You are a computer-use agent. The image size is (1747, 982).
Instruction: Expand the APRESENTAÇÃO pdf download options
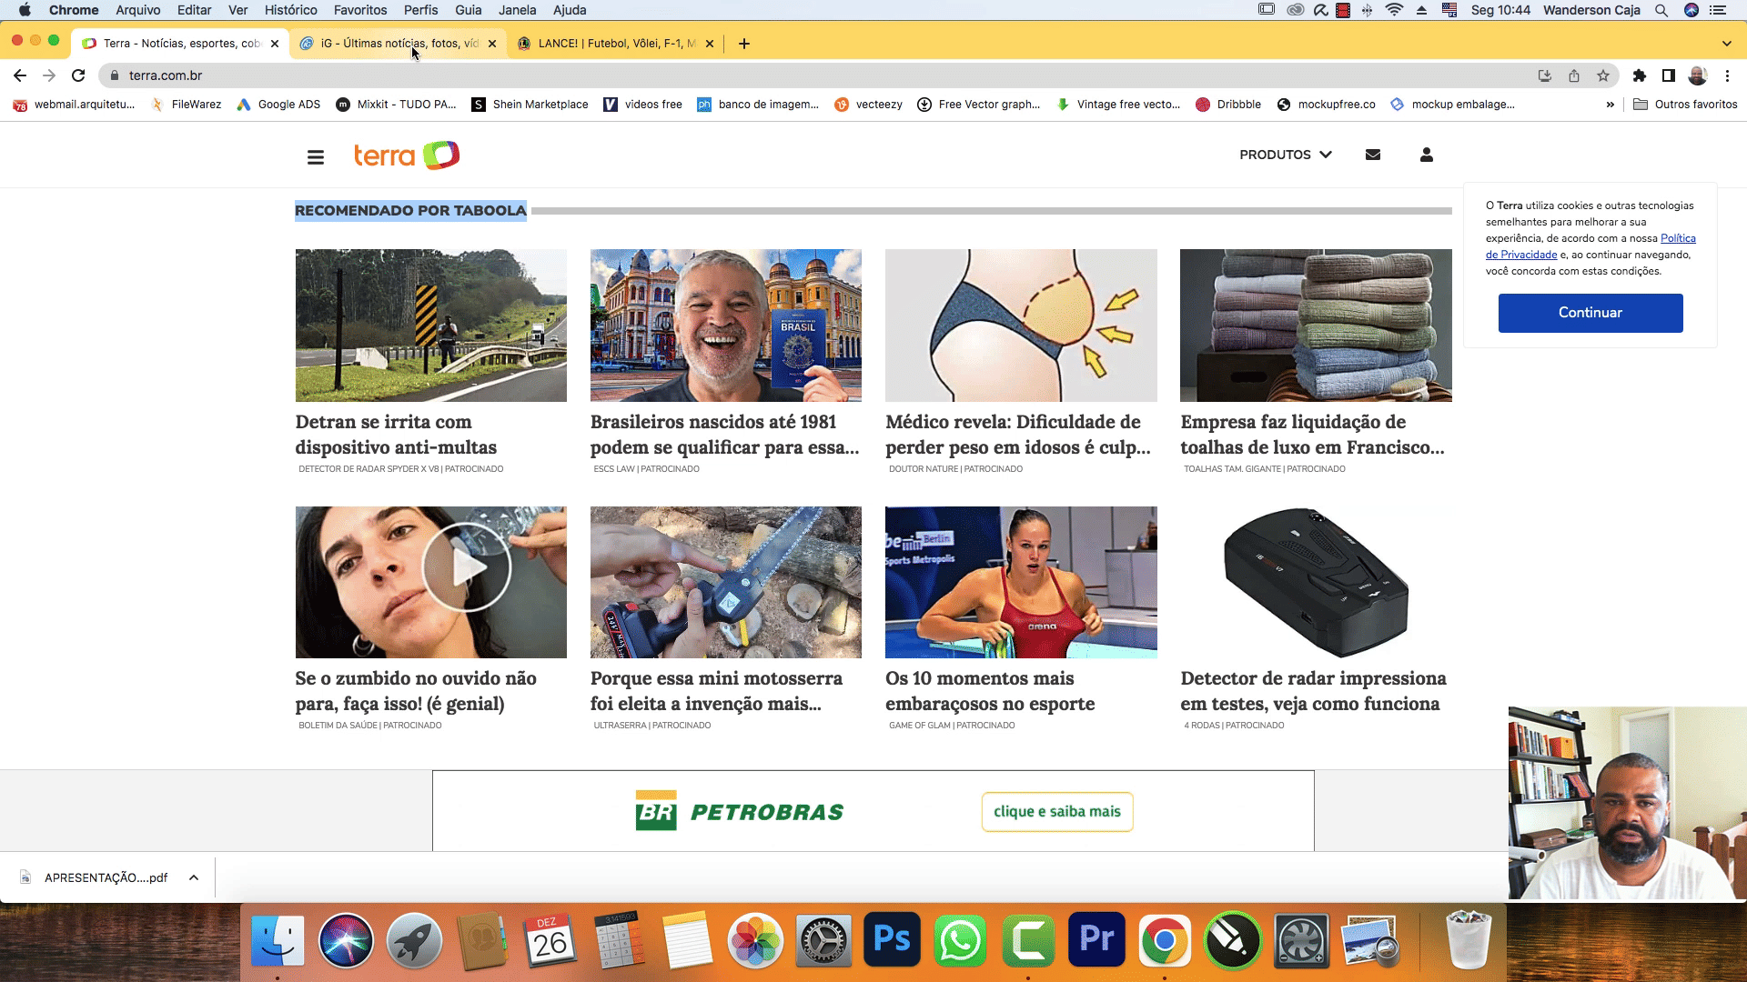coord(194,877)
